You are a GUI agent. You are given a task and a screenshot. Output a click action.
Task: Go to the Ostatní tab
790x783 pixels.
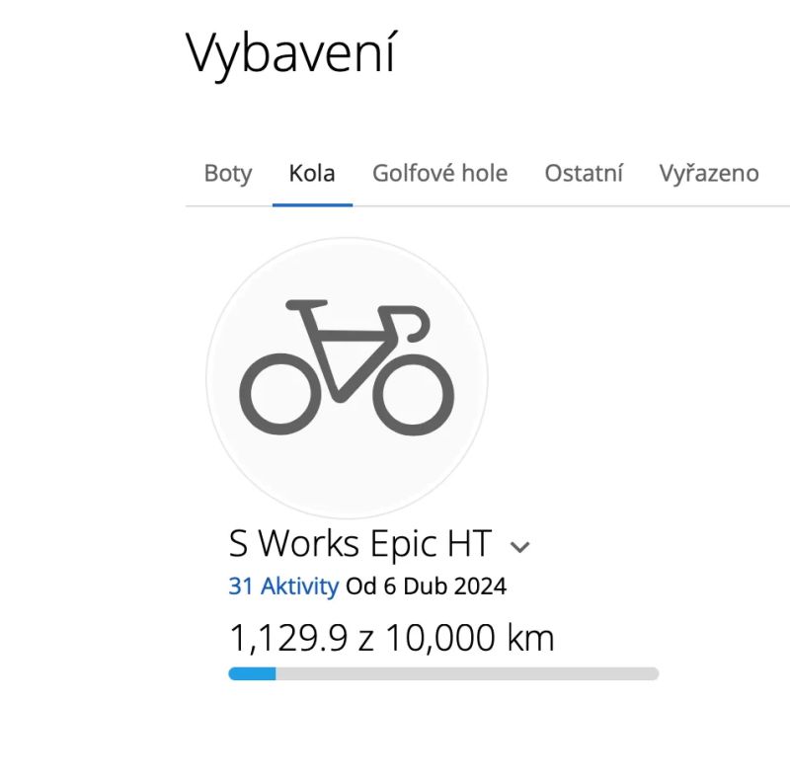pos(584,174)
